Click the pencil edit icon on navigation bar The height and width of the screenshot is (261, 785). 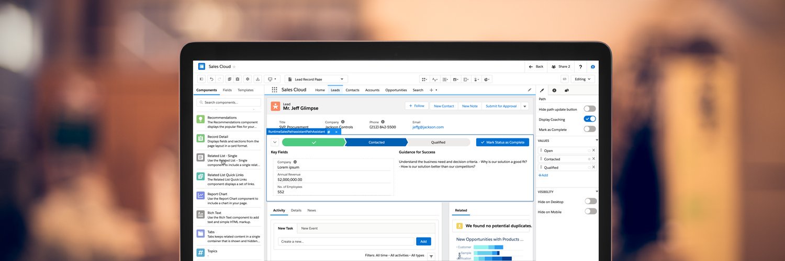529,90
